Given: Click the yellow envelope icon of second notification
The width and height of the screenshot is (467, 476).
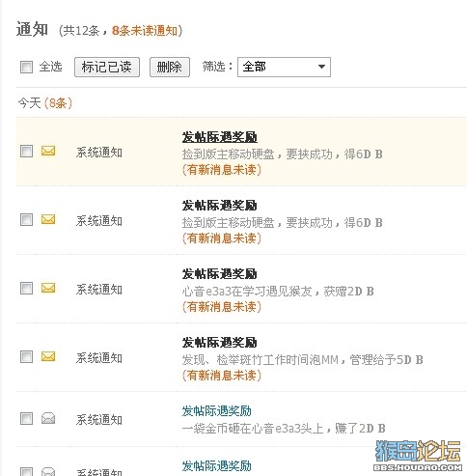Looking at the screenshot, I should [48, 219].
